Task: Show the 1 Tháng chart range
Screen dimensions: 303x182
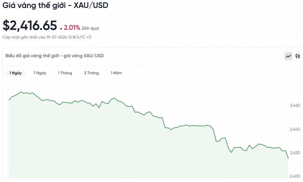Action: pyautogui.click(x=65, y=73)
